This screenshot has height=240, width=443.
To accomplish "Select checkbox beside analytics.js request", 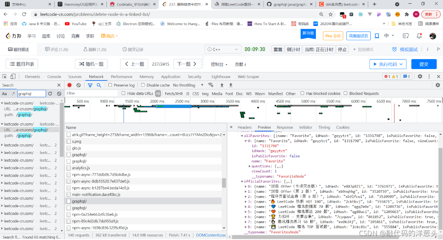I will coord(69,168).
